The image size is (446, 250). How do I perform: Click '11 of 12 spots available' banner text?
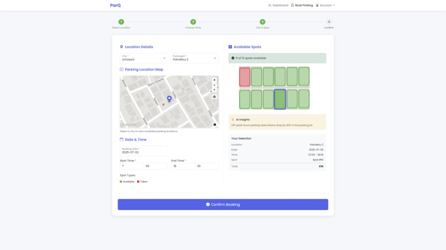point(251,58)
